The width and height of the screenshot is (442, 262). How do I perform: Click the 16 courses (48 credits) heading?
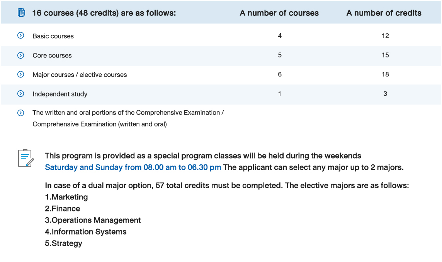point(104,13)
